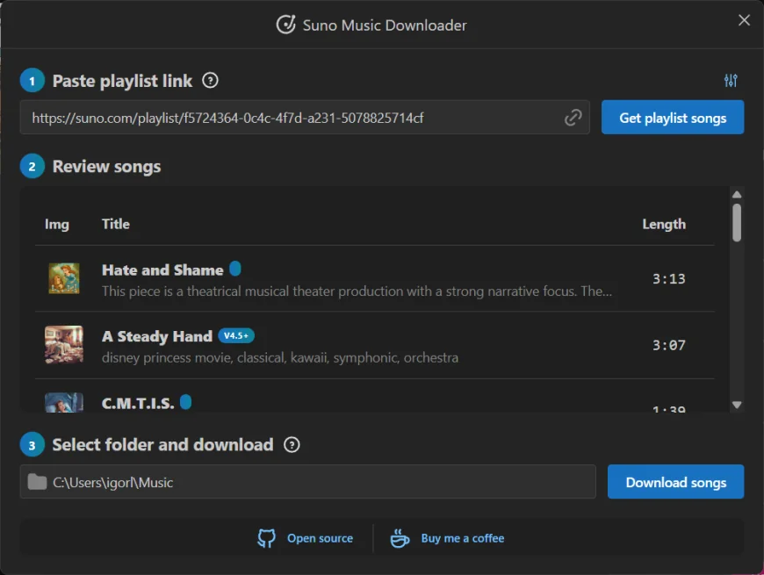Image resolution: width=764 pixels, height=575 pixels.
Task: Click the A Steady Hand cover thumbnail
Action: (x=64, y=345)
